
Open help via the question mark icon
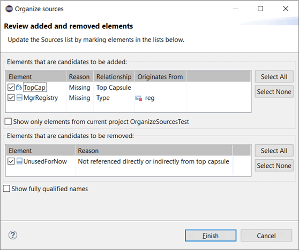[x=13, y=235]
